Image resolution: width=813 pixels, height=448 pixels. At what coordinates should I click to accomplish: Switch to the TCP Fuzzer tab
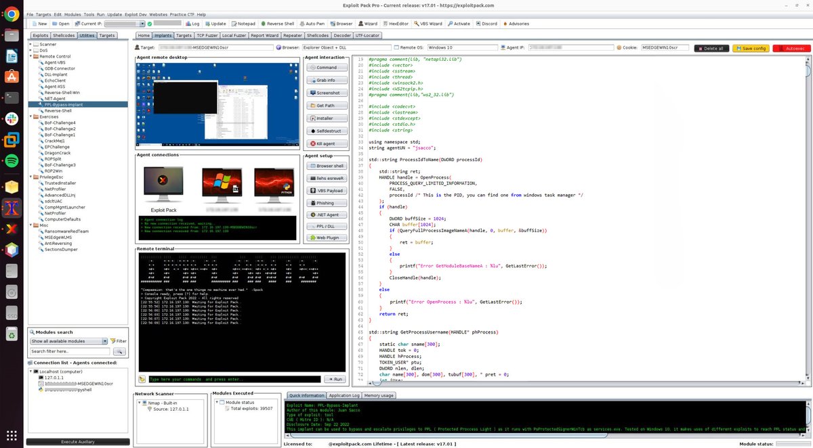[206, 35]
